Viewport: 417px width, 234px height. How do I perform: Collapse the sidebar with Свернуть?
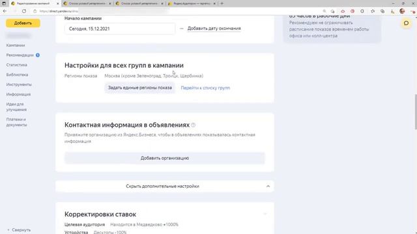tap(19, 230)
